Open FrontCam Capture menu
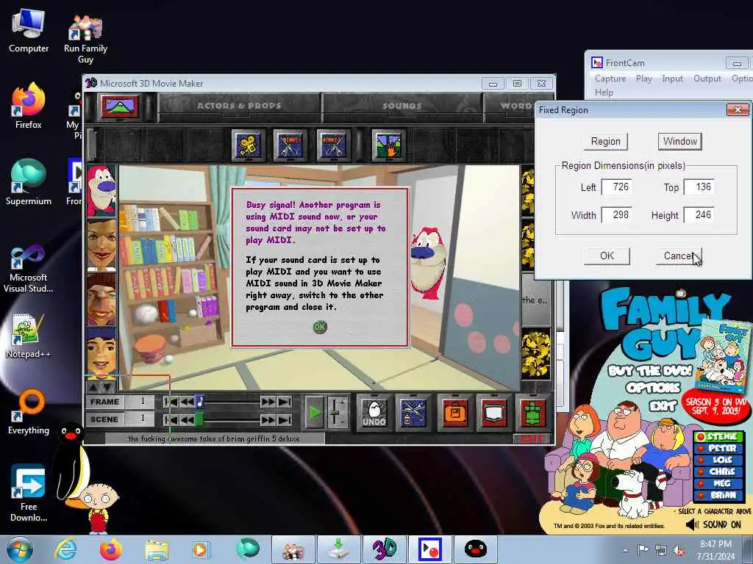The image size is (753, 564). pyautogui.click(x=610, y=78)
